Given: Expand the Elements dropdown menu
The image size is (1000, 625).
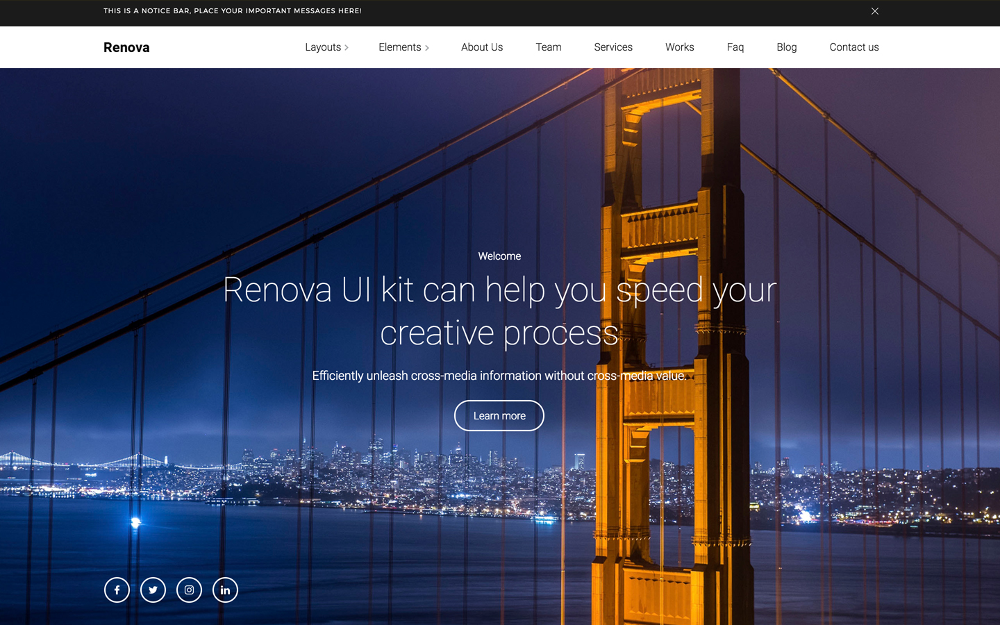Looking at the screenshot, I should [400, 47].
